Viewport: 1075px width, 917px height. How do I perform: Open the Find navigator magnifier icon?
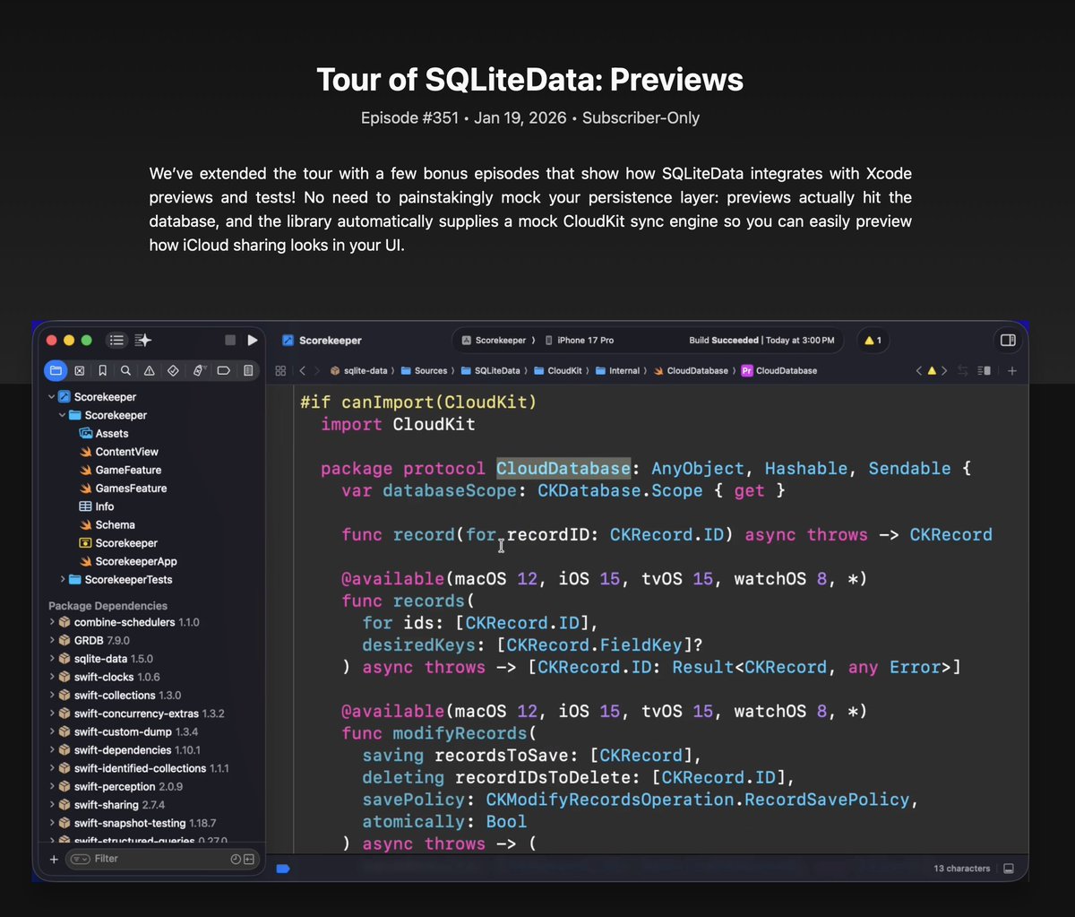coord(126,370)
